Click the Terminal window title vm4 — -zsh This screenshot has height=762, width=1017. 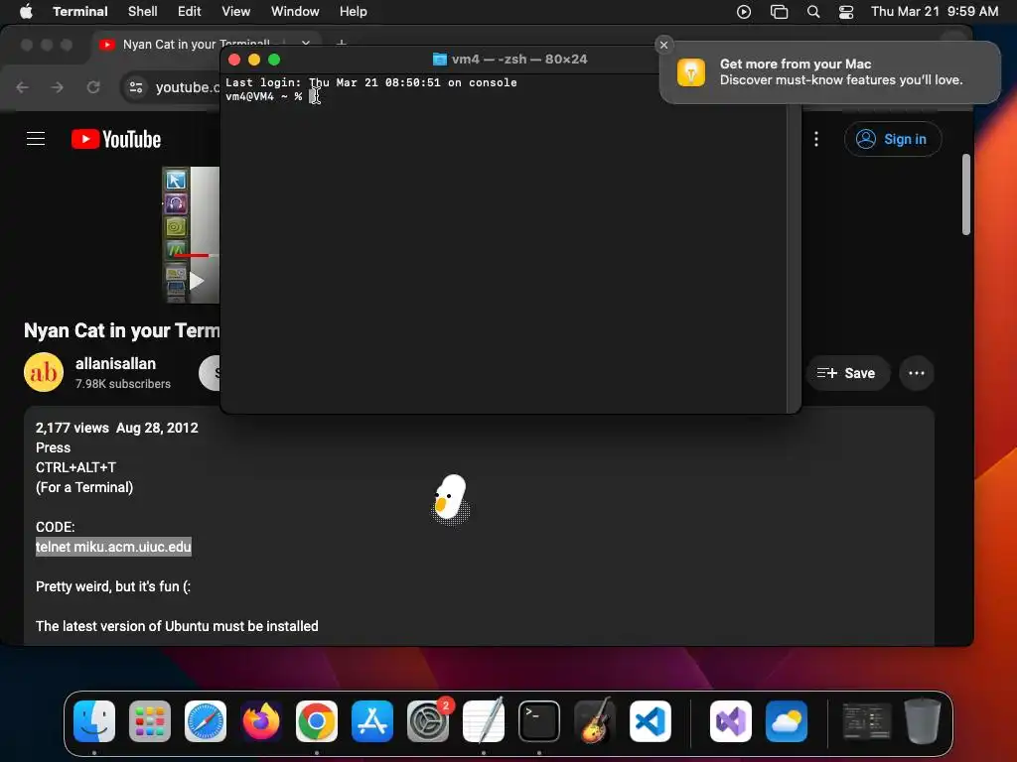click(509, 59)
